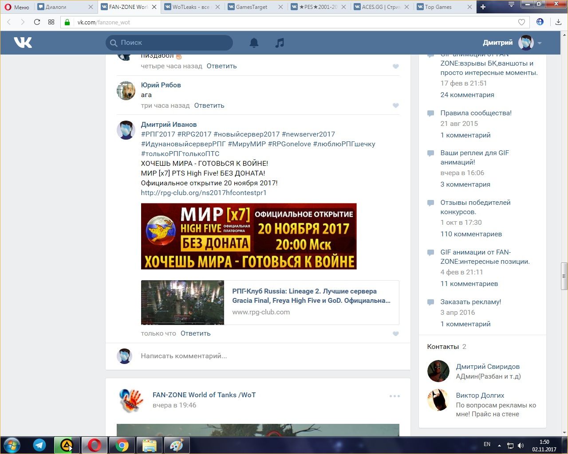Like the four-hours-ago comment
Viewport: 568px width, 454px height.
[395, 67]
